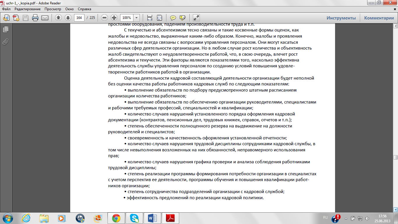The height and width of the screenshot is (224, 398).
Task: Open the Редактирование menu
Action: pos(28,9)
